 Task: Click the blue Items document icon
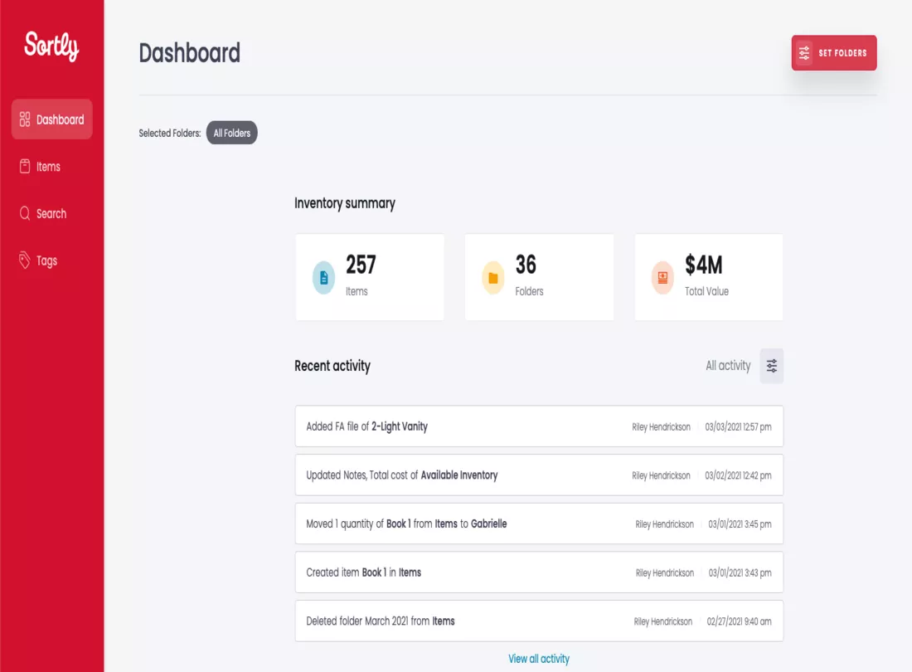[323, 277]
